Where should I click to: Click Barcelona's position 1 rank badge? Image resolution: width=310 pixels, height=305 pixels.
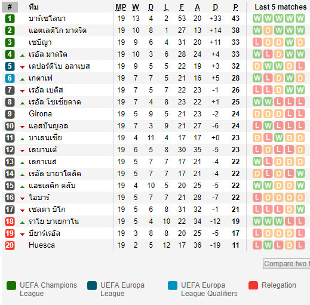pos(10,19)
